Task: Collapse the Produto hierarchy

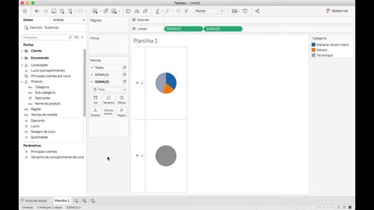Action: click(x=22, y=82)
